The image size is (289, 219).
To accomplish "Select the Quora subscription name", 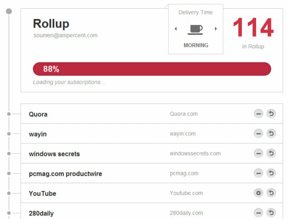I will (38, 114).
